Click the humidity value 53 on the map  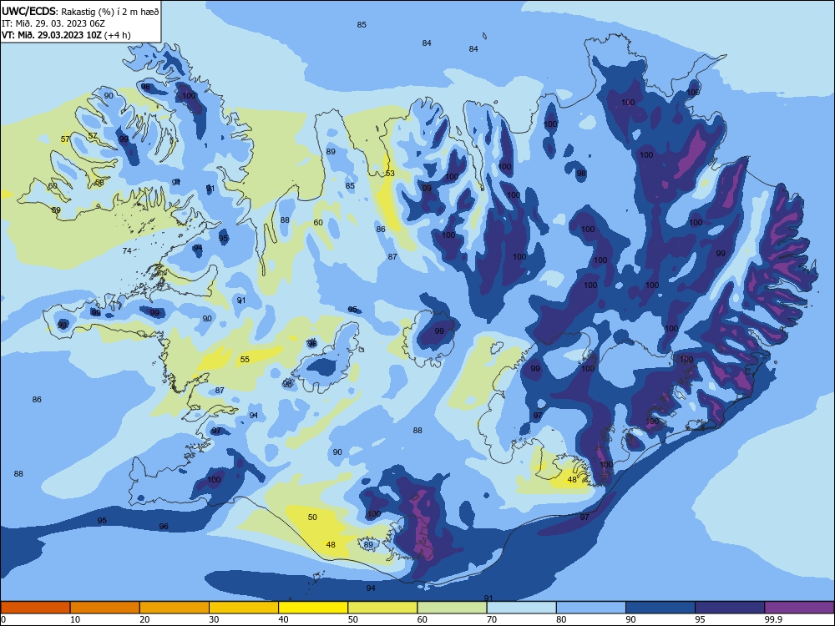pyautogui.click(x=390, y=173)
